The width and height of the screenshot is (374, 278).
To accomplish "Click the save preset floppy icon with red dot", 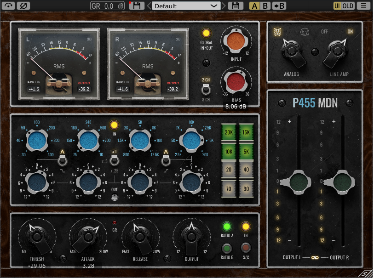I will click(137, 6).
